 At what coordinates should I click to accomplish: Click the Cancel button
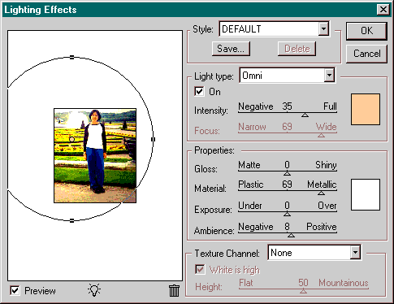coord(366,54)
